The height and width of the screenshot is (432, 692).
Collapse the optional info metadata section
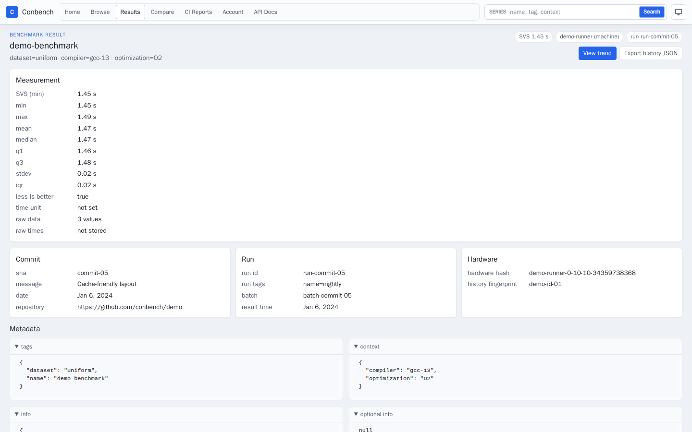tap(516, 414)
